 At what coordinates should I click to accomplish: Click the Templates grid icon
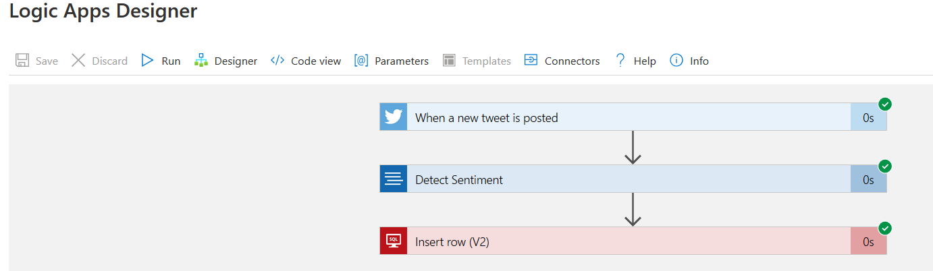click(x=449, y=61)
